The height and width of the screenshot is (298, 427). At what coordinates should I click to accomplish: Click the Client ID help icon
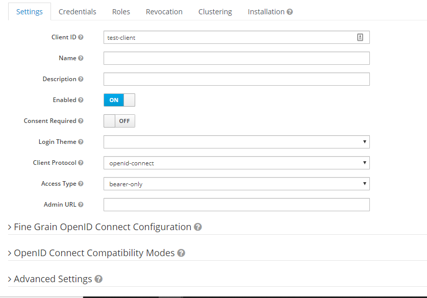click(81, 37)
